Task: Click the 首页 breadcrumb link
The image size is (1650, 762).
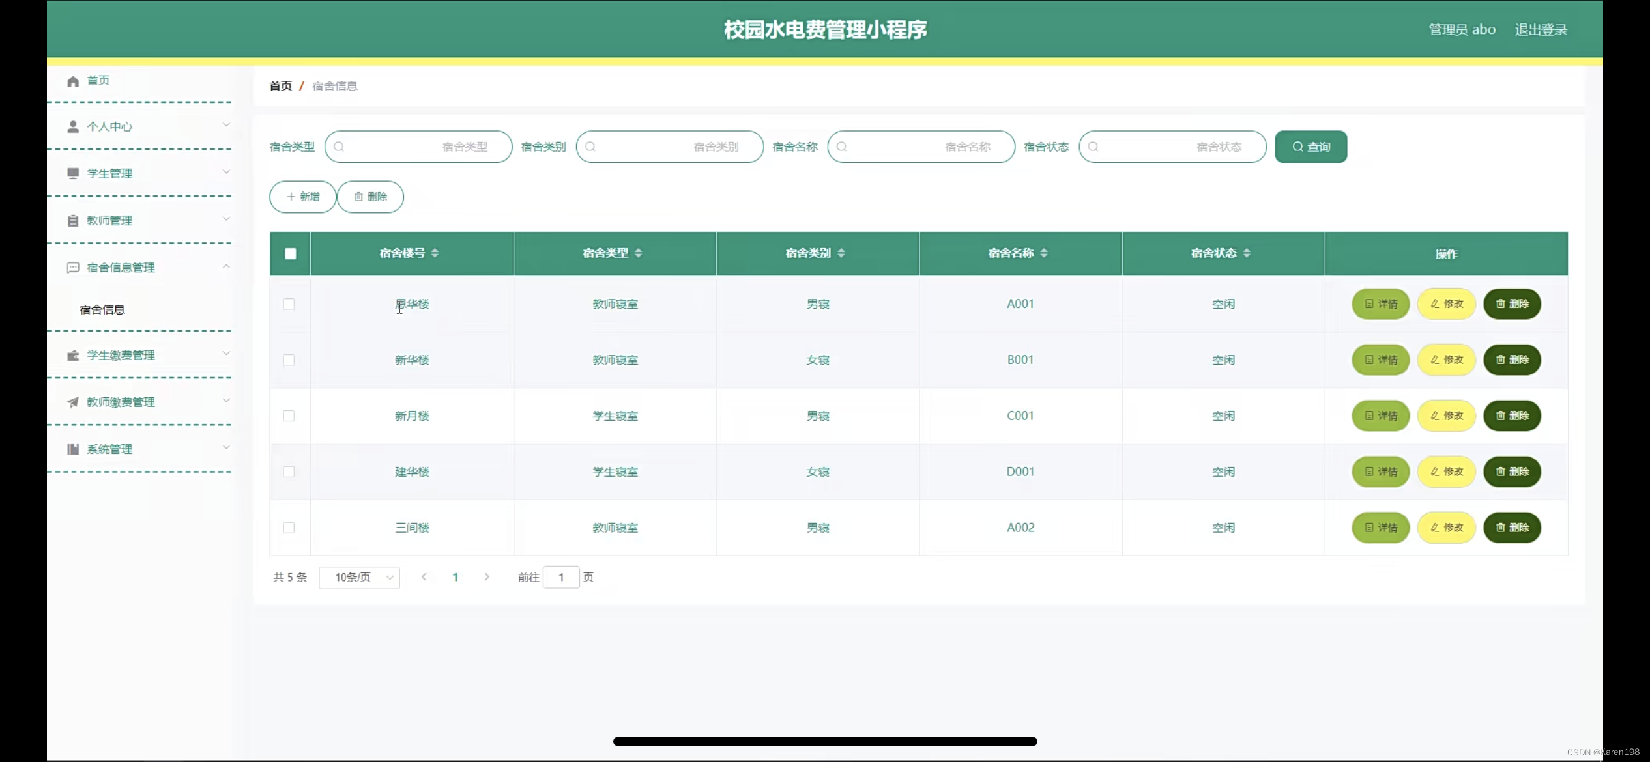Action: pyautogui.click(x=281, y=86)
